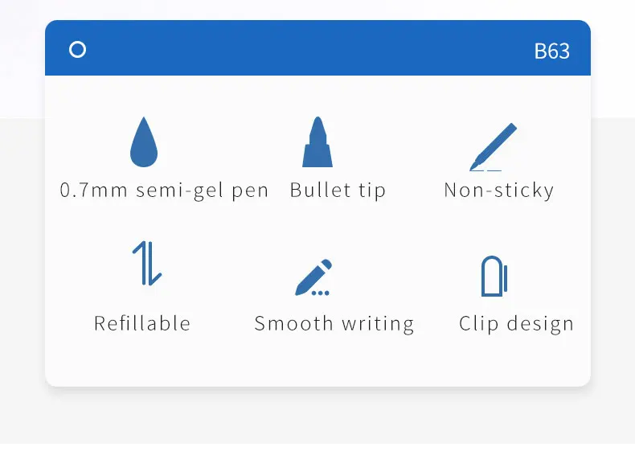Viewport: 635px width, 451px height.
Task: Select the "Smooth writing" text
Action: click(334, 324)
